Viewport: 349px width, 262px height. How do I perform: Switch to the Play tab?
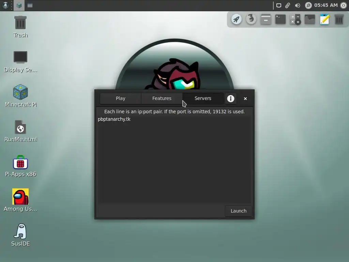121,99
